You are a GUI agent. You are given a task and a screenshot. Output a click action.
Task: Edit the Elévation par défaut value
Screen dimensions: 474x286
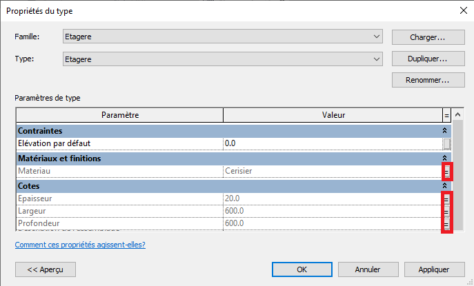(x=331, y=143)
